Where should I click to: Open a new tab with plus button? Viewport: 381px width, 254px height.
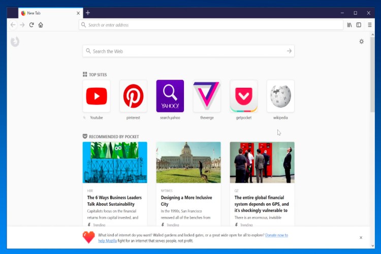click(x=88, y=13)
